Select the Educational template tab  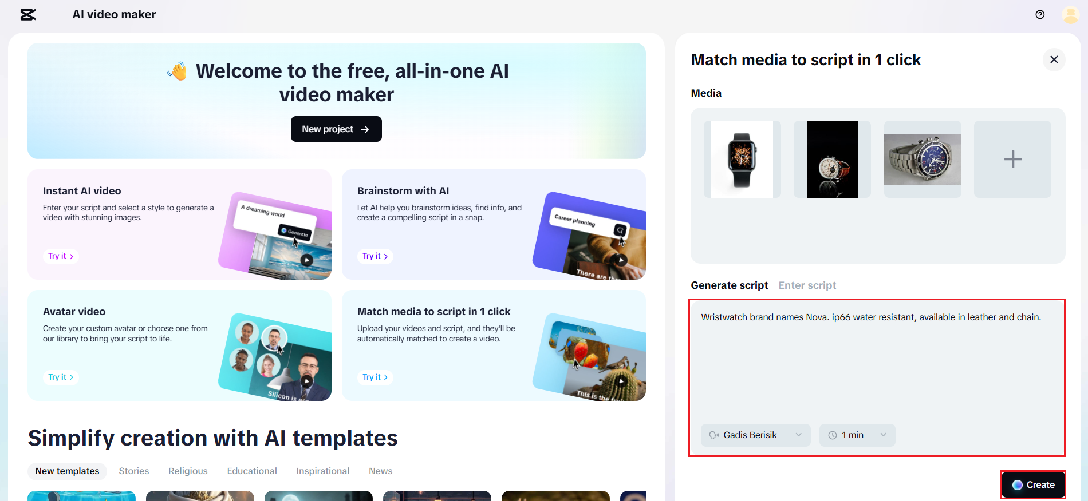tap(252, 471)
